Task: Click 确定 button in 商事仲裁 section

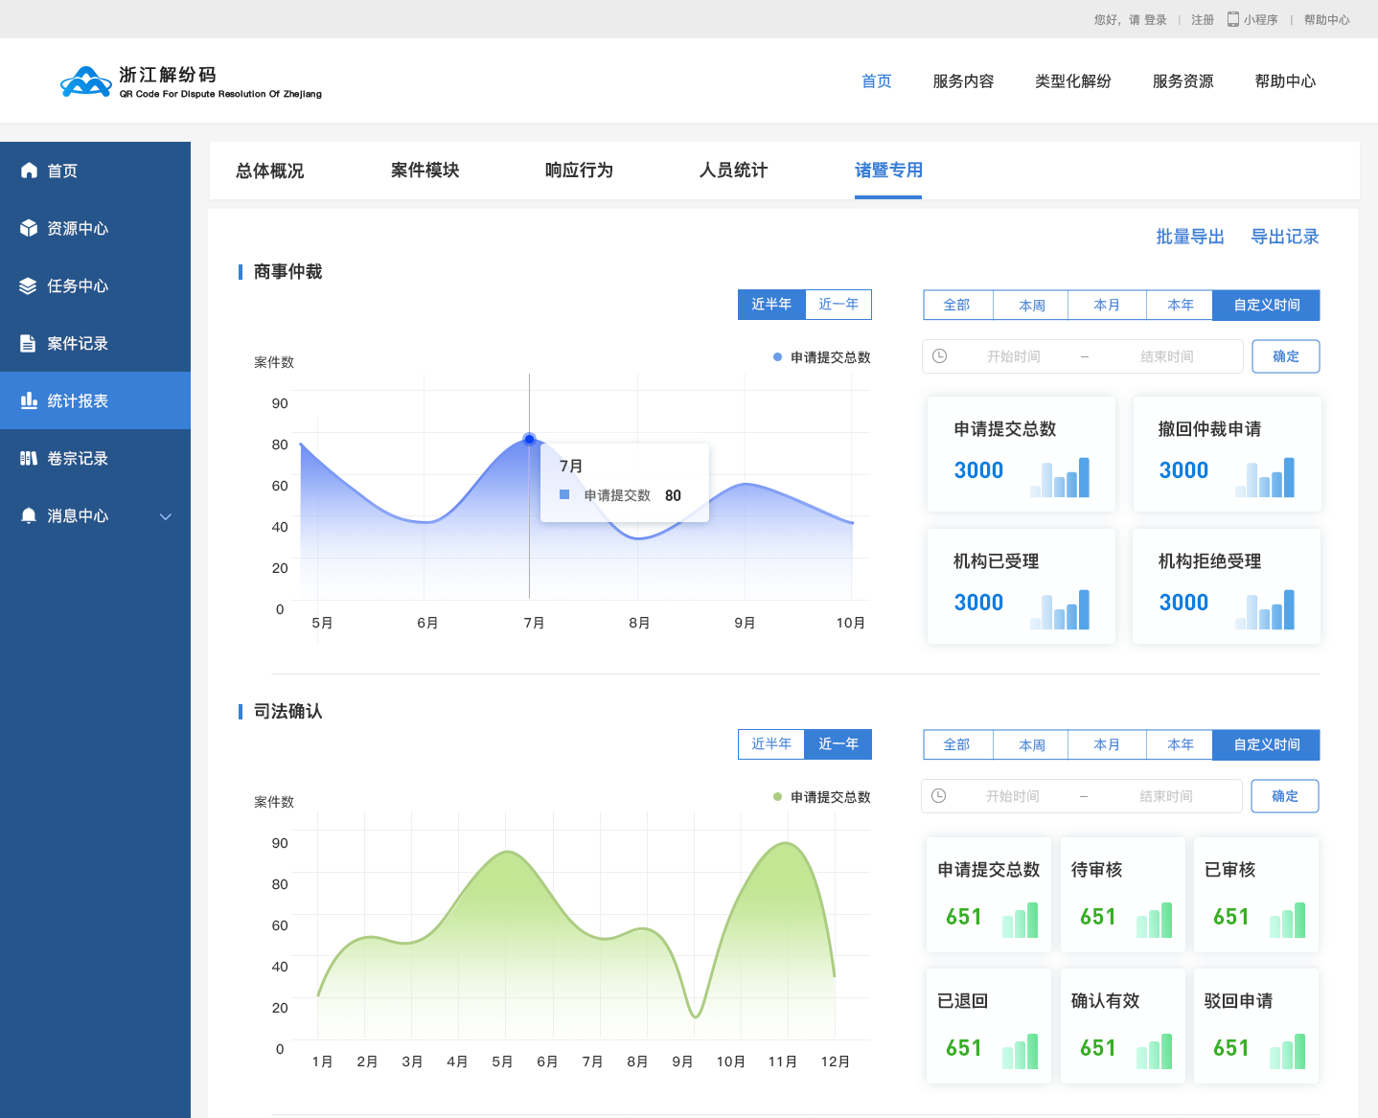Action: pos(1286,356)
